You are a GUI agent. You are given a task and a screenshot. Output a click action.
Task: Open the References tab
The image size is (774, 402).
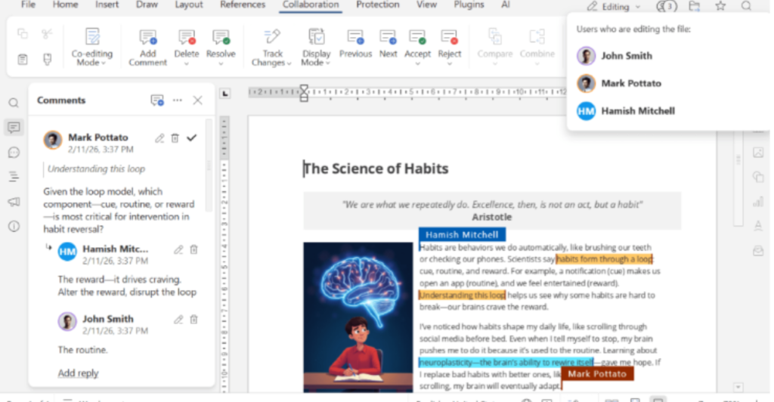243,5
